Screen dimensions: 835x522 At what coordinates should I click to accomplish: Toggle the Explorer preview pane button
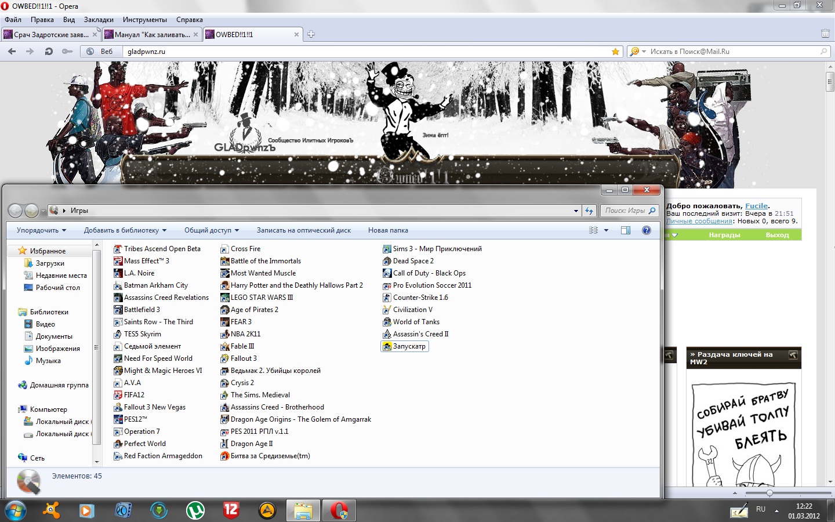tap(625, 230)
